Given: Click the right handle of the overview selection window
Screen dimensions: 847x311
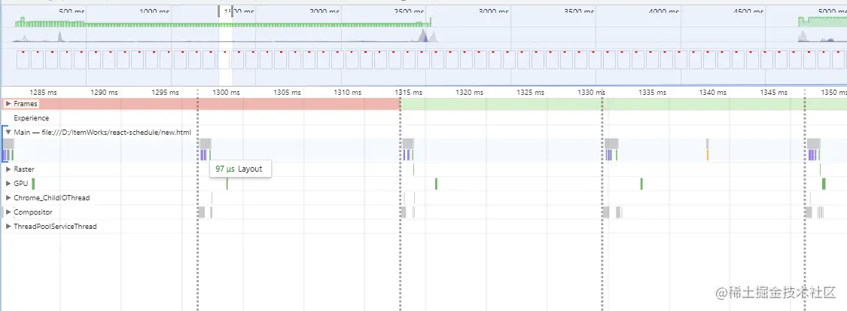Looking at the screenshot, I should 233,11.
